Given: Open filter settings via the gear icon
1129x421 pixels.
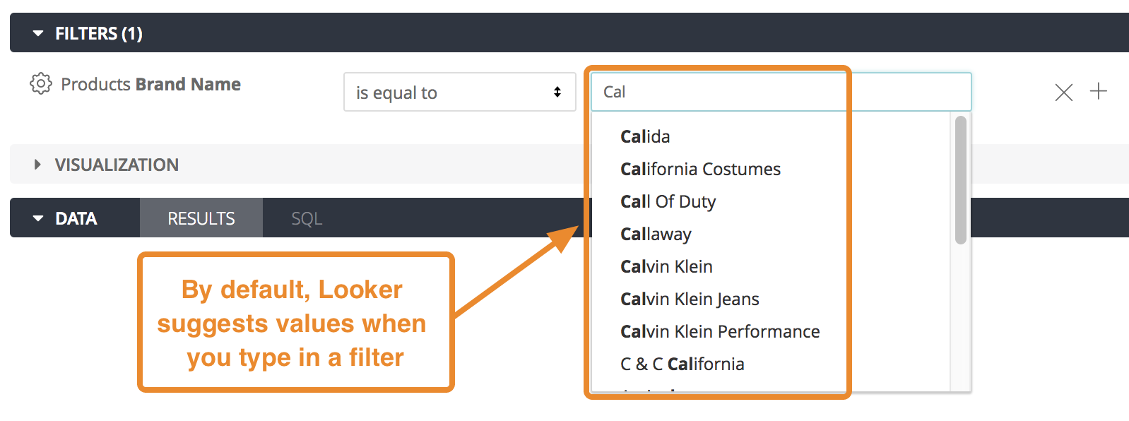Looking at the screenshot, I should [40, 83].
